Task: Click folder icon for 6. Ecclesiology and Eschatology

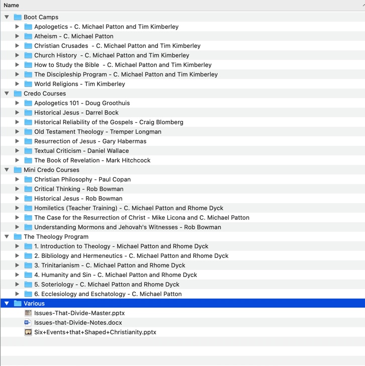Action: (28, 294)
